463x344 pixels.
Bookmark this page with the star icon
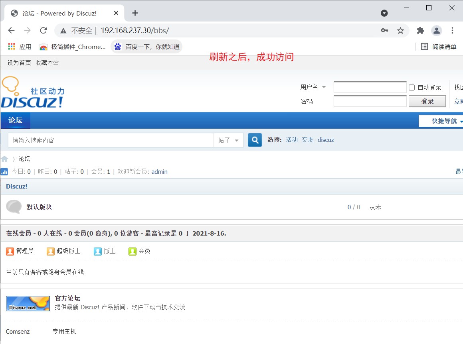(400, 30)
